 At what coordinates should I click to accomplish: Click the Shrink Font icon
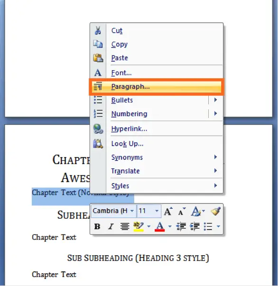(x=182, y=212)
